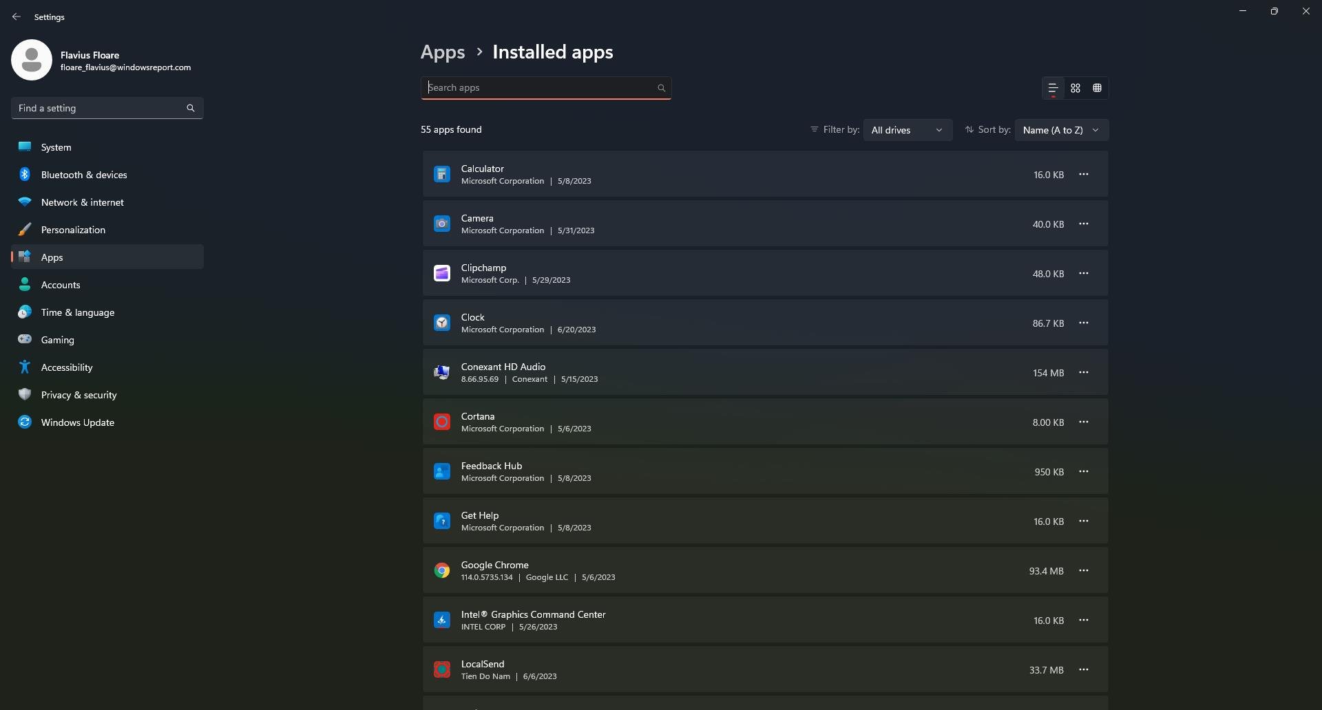Open more options for Google Chrome
Screen dimensions: 1322x710
pos(1084,571)
